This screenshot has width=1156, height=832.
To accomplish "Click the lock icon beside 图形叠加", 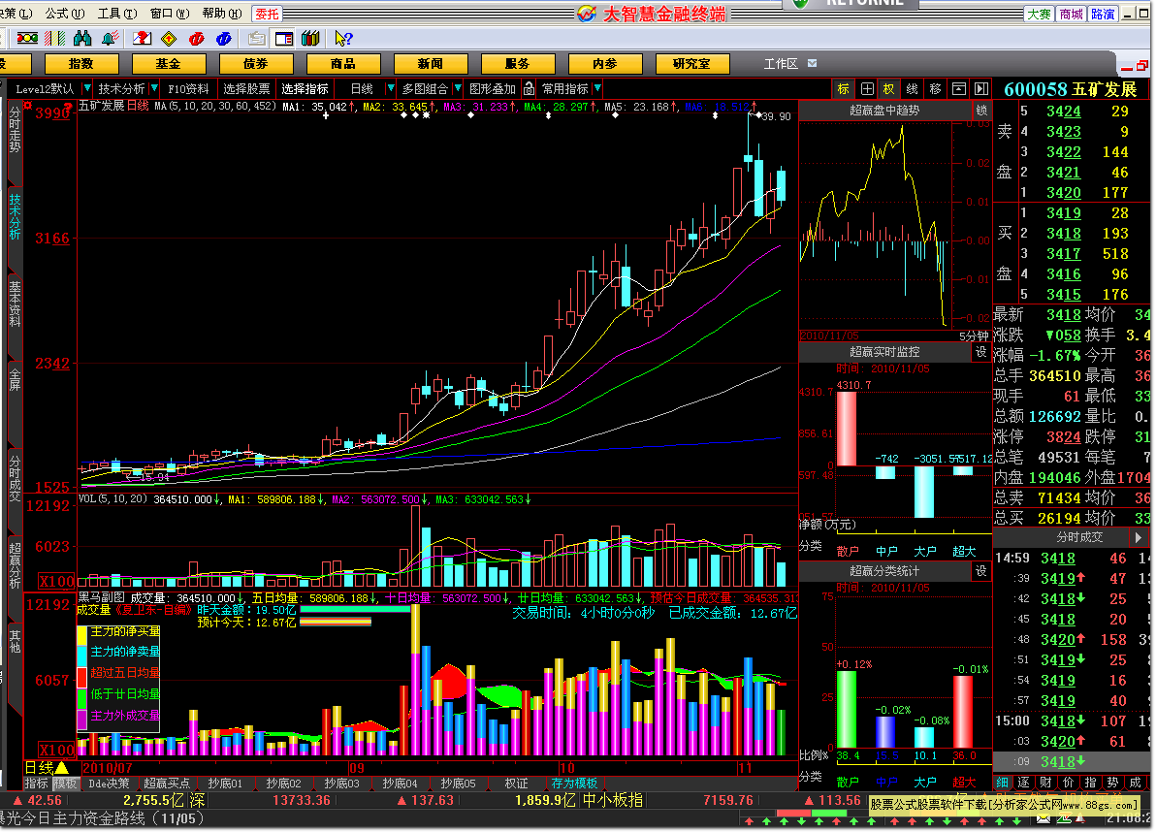I will click(529, 89).
